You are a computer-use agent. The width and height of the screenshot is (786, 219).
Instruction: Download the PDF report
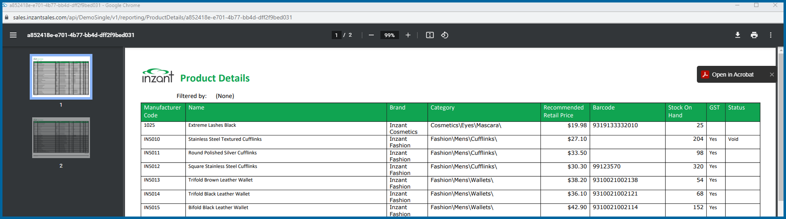pos(738,35)
